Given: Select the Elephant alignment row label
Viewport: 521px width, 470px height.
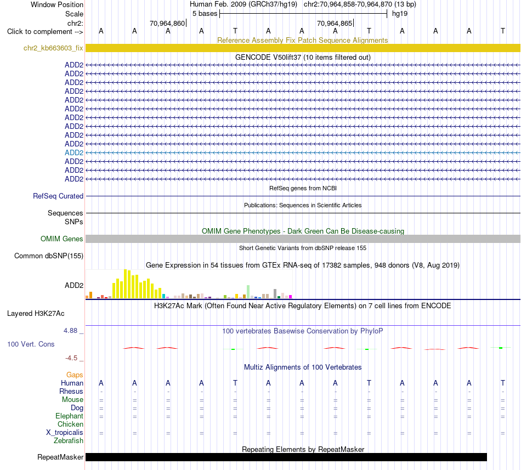Looking at the screenshot, I should 69,416.
